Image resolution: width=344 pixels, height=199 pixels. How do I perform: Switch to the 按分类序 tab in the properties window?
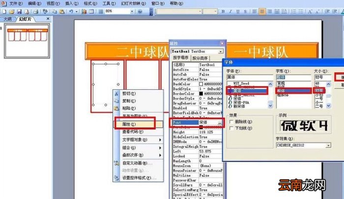200,58
